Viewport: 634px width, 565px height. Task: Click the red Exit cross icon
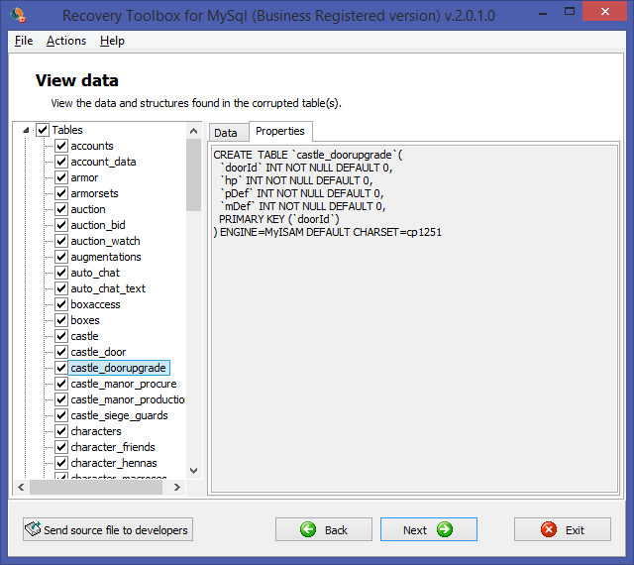pos(549,529)
